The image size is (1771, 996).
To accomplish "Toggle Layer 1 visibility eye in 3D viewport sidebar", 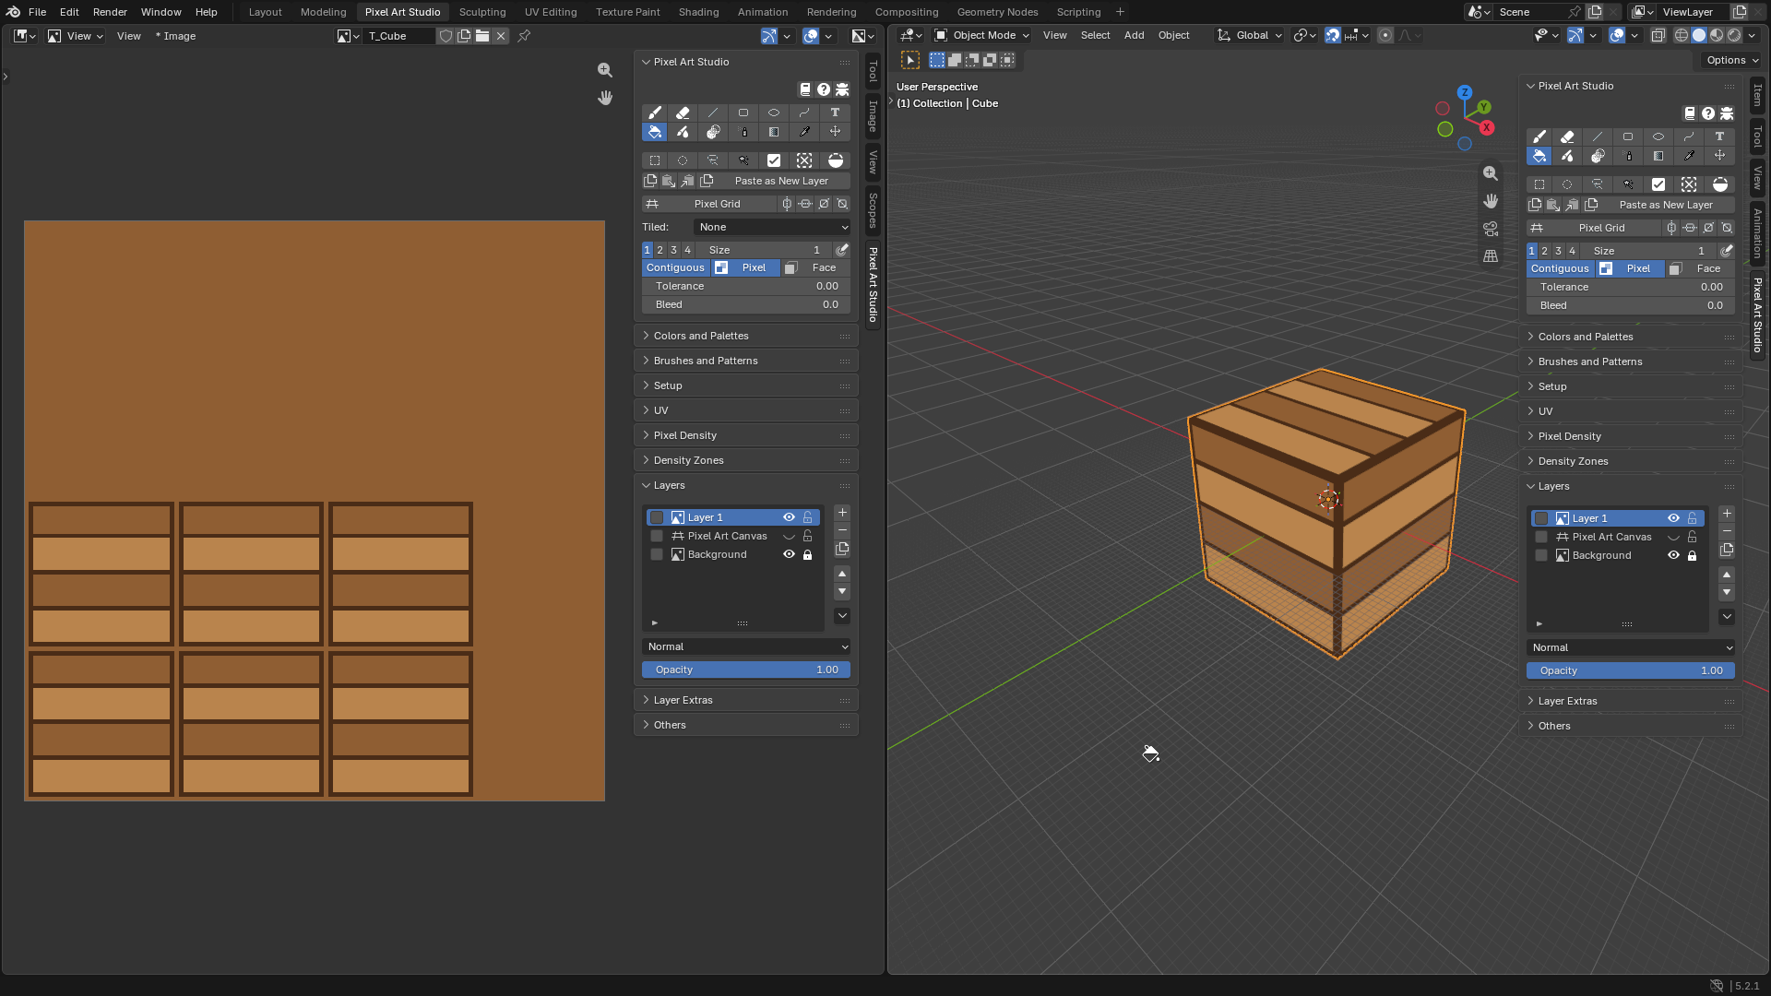I will (1673, 518).
